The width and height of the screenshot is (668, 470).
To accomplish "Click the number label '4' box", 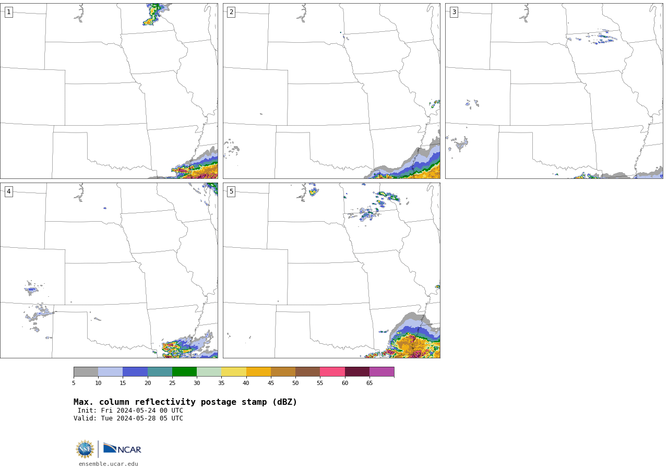I will [x=8, y=191].
